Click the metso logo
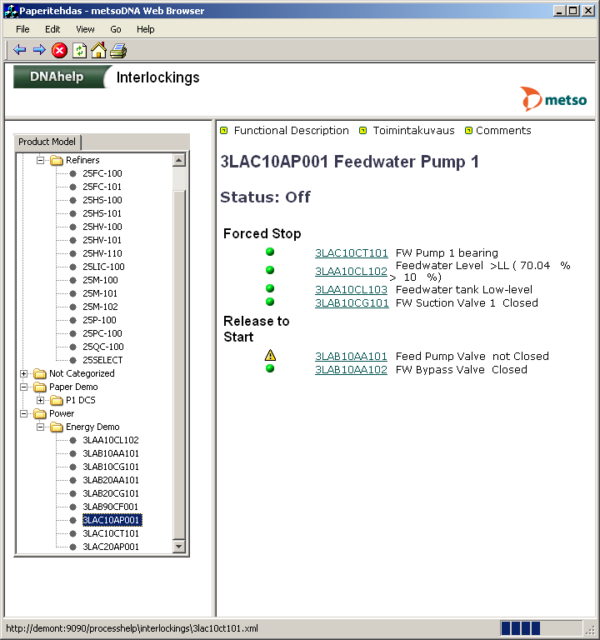Screen dimensions: 600x640 coord(553,99)
